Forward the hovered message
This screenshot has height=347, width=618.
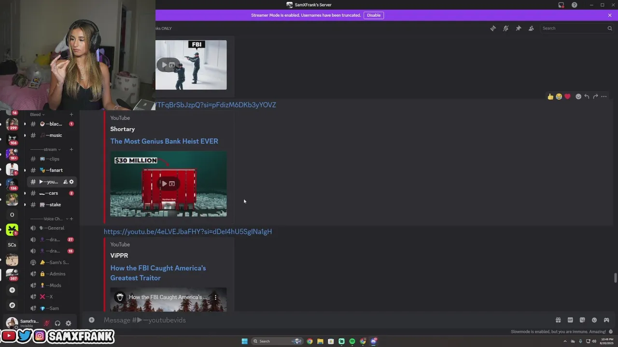click(595, 96)
